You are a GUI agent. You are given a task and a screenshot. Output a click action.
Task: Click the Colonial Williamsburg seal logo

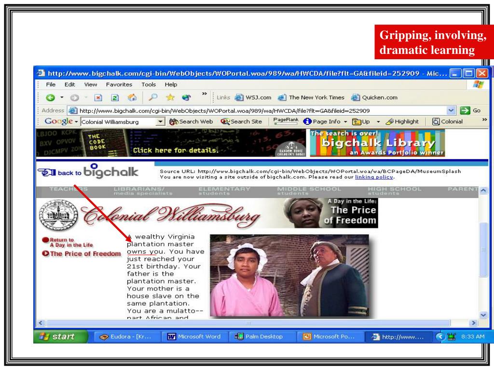[58, 215]
